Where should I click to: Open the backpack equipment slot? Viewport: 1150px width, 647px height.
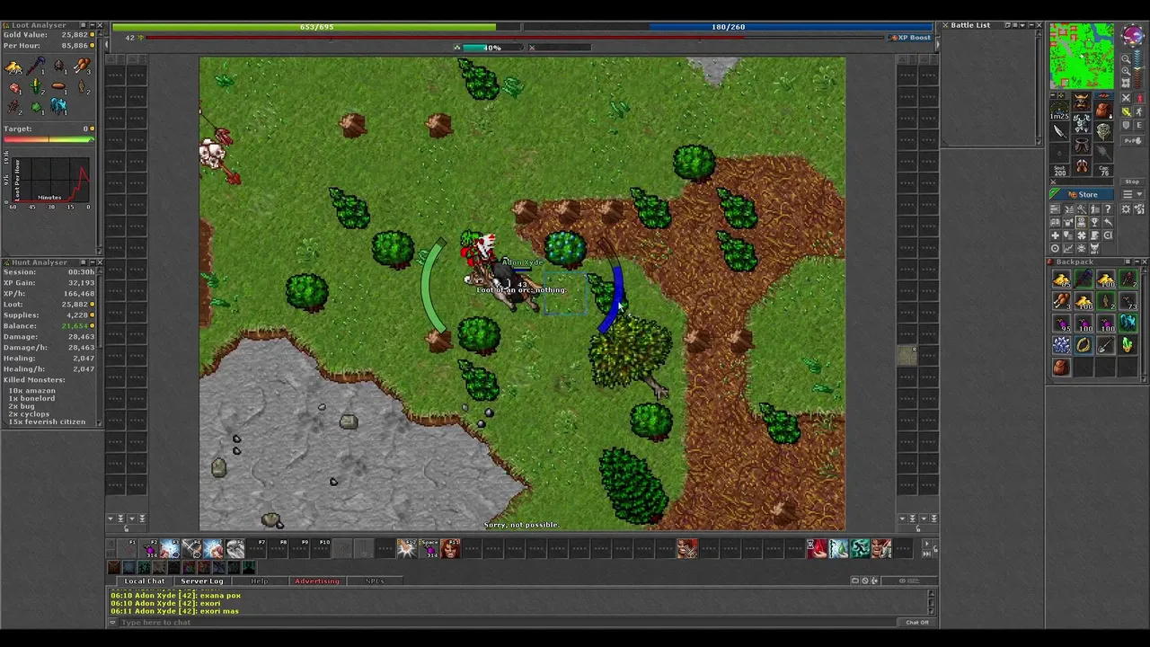1103,109
